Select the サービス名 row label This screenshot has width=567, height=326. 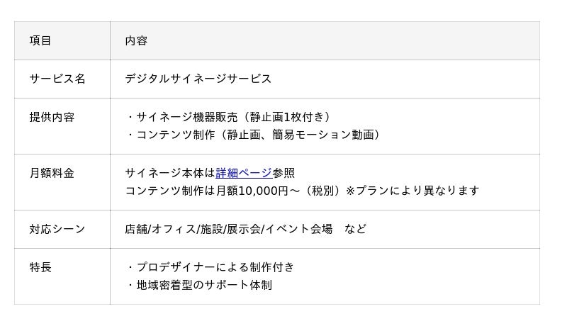(57, 79)
